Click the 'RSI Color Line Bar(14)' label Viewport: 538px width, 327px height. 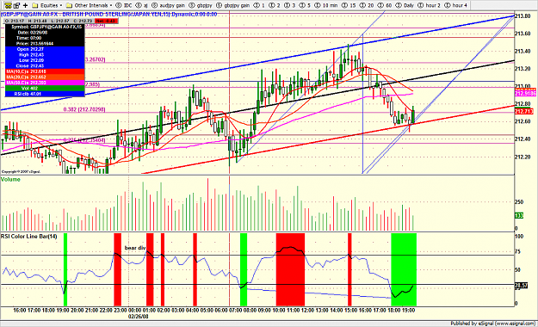coord(28,236)
